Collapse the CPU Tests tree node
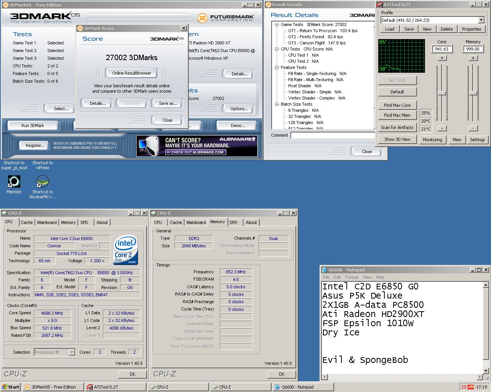 click(277, 49)
